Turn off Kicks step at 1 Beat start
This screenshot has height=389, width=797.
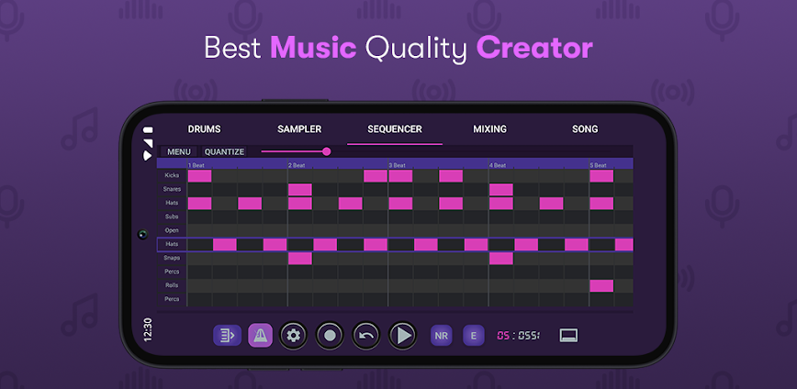(199, 176)
